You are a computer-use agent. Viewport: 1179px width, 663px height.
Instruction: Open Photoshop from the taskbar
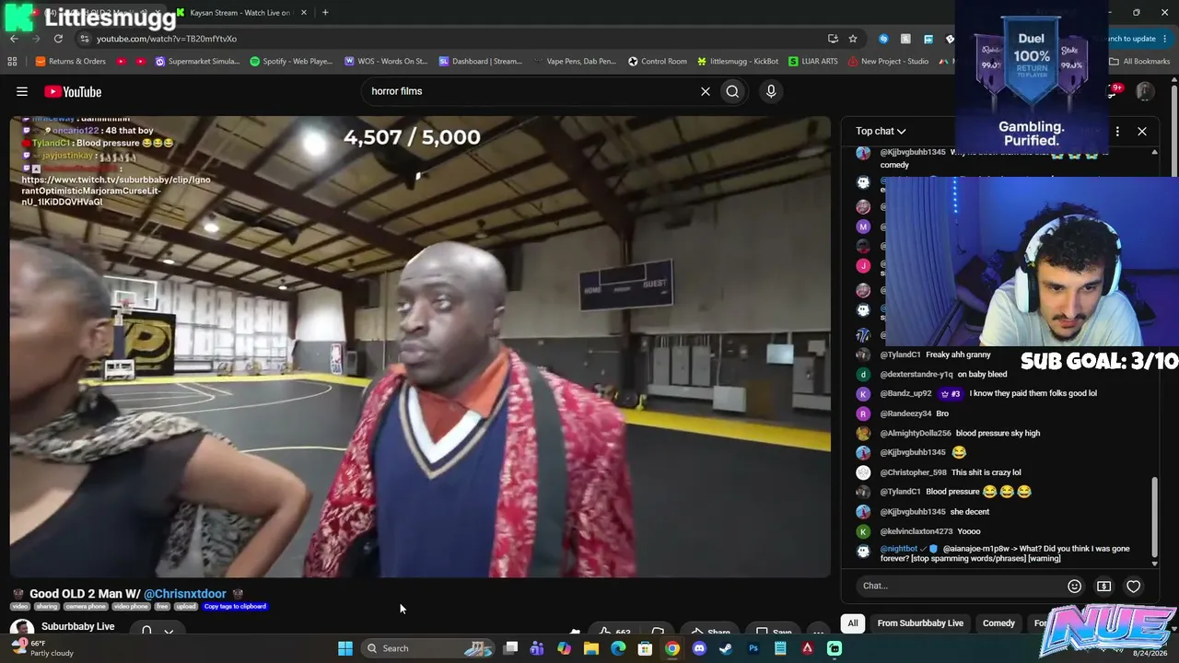pyautogui.click(x=753, y=648)
